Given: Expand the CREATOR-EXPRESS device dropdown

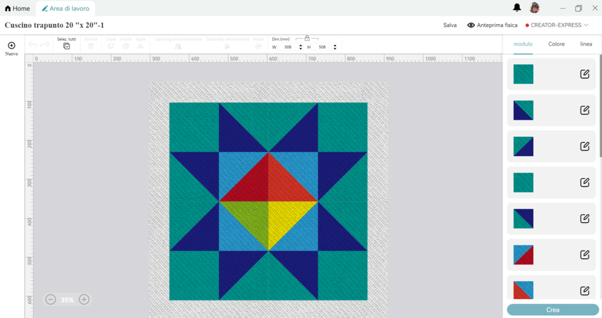Looking at the screenshot, I should 557,25.
